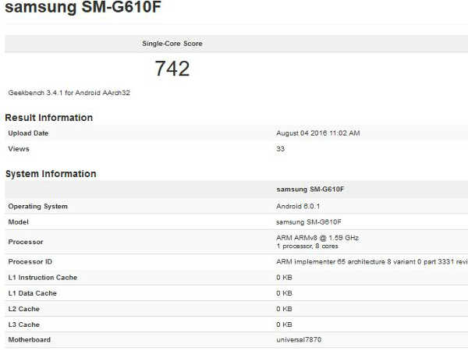Screen dimensions: 468x351
Task: Select ARM ARMv8 @ 1.59 GHz text
Action: (x=317, y=238)
